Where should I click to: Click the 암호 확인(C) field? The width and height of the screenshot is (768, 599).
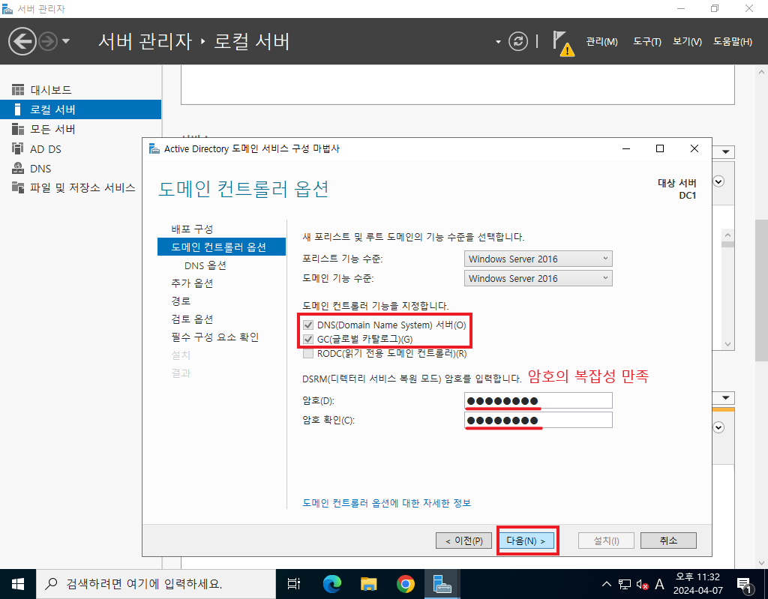538,420
